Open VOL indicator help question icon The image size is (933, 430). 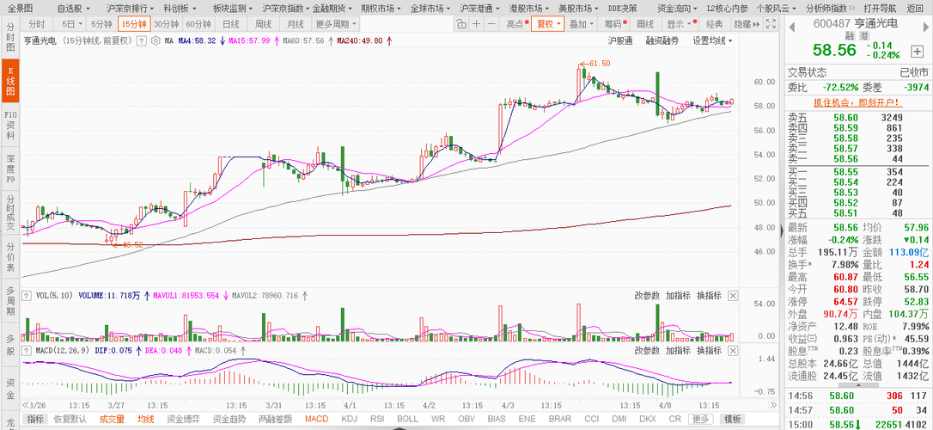tap(26, 295)
